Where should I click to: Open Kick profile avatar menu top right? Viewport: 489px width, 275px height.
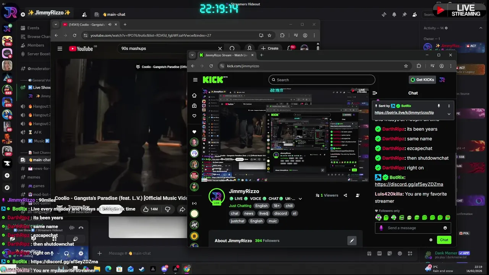pos(442,80)
